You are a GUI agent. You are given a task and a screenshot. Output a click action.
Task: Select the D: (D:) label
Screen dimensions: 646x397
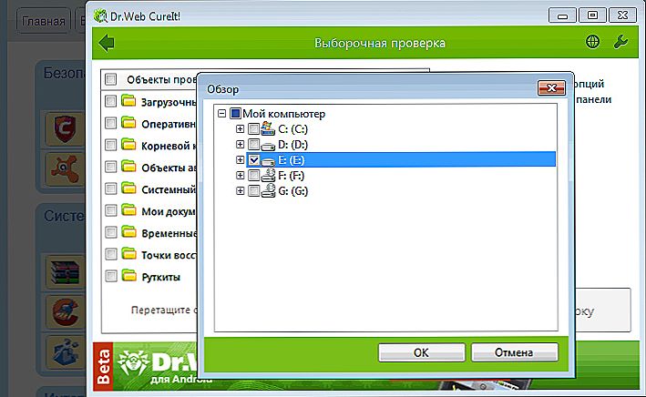[x=292, y=145]
